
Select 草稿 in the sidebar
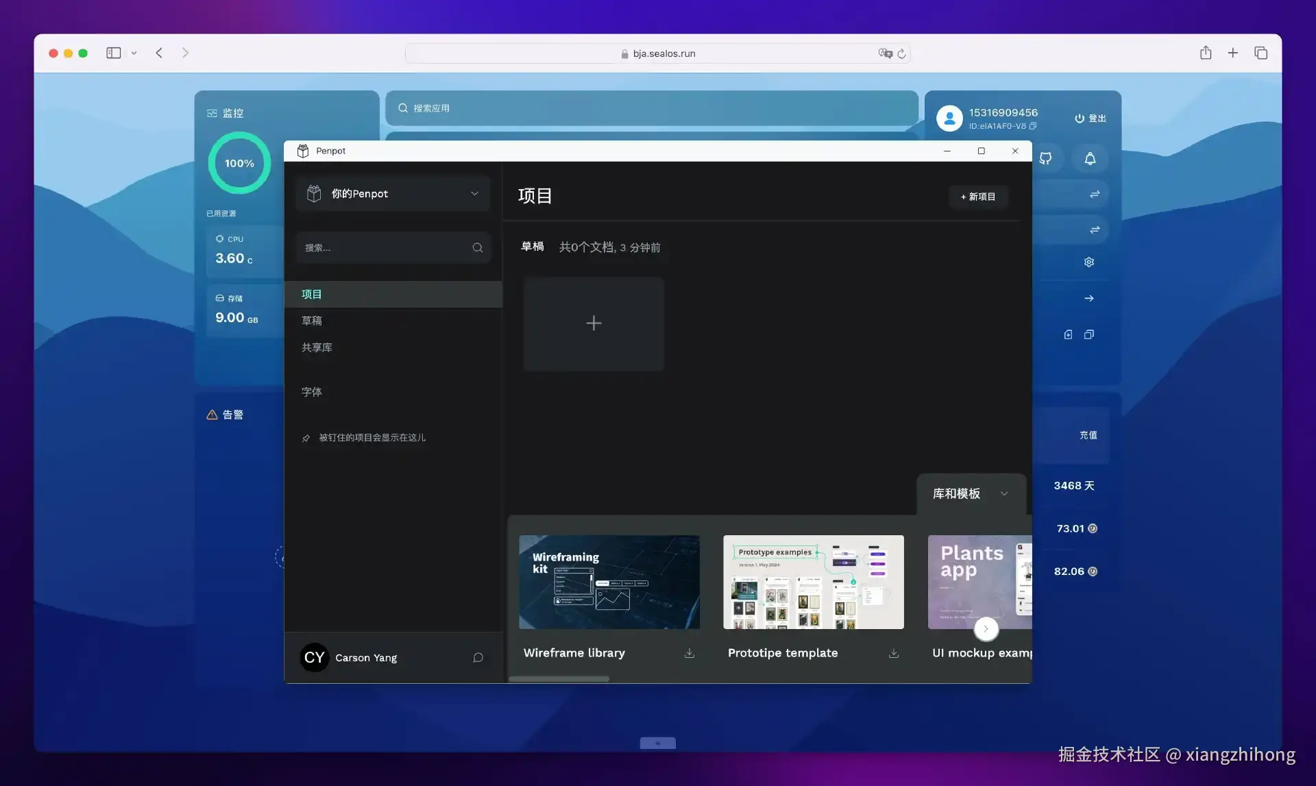[312, 321]
